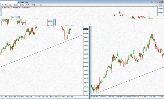The width and height of the screenshot is (164, 99).
Task: Open the Help menu
Action: [40, 5]
